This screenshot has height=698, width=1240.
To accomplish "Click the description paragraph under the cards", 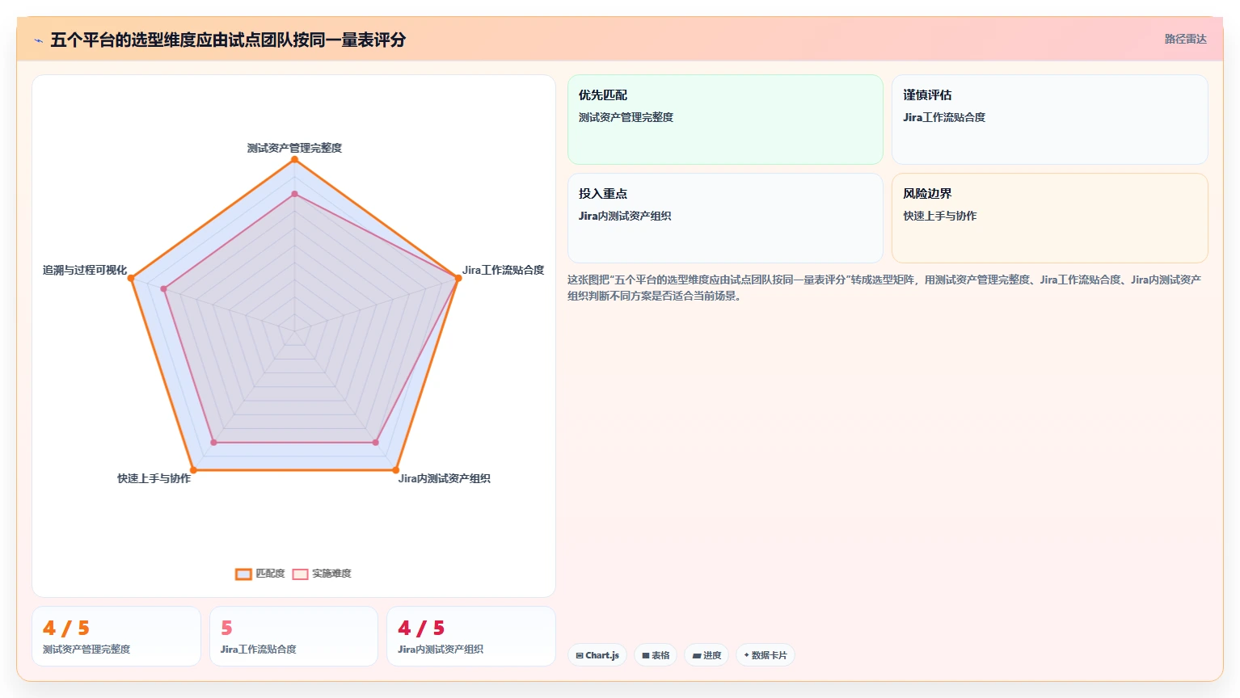I will (x=884, y=288).
